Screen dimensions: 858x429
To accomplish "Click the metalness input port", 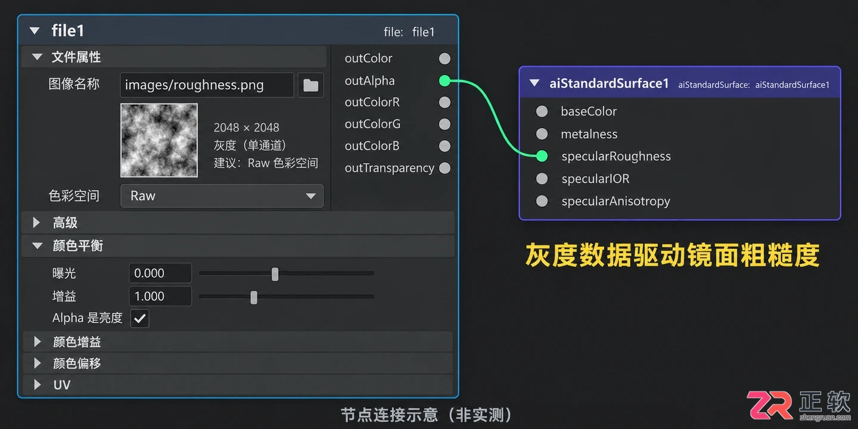I will click(x=542, y=134).
